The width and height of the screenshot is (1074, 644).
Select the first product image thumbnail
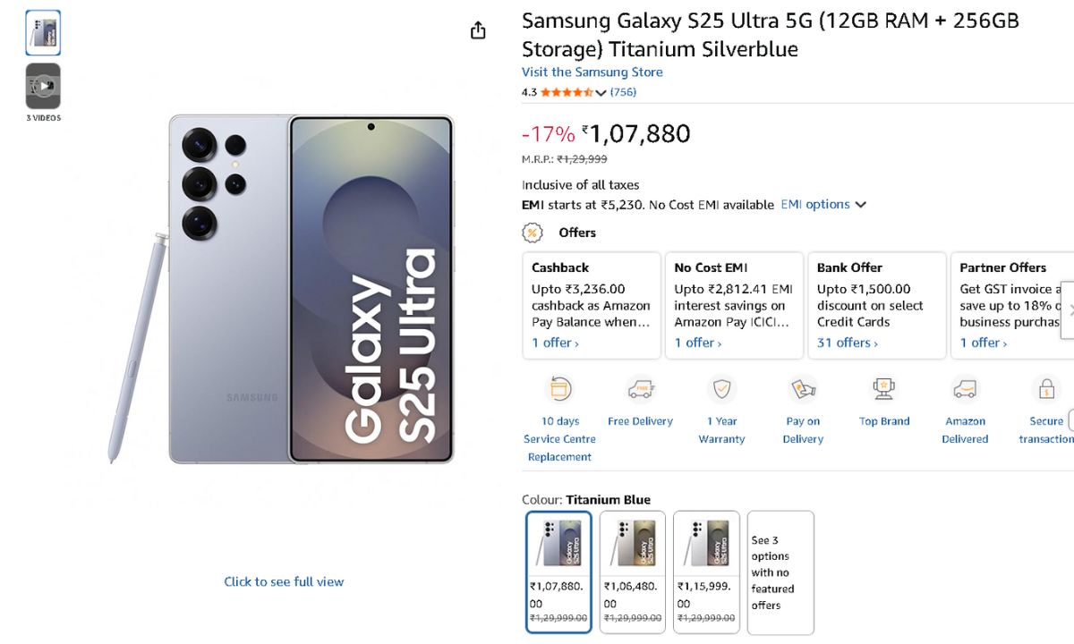[x=43, y=33]
